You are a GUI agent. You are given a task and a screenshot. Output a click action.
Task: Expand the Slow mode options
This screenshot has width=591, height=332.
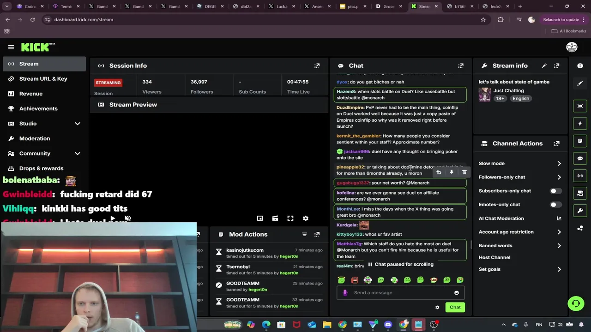click(x=559, y=164)
